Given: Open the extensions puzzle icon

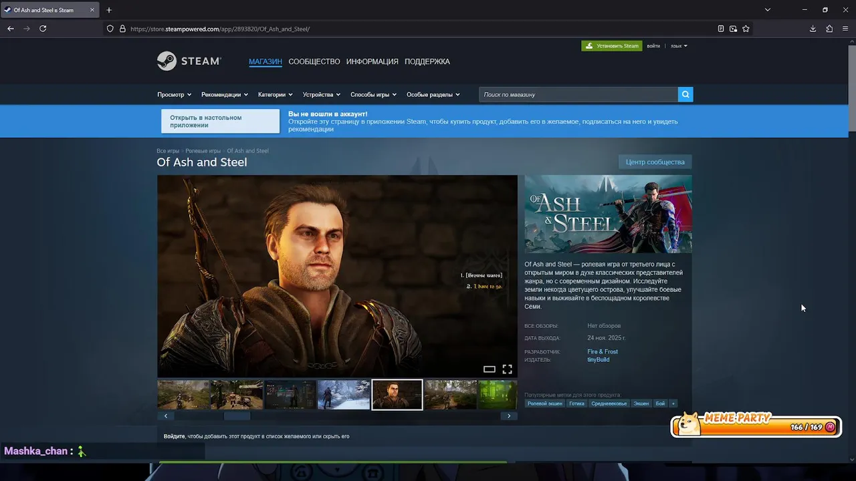Looking at the screenshot, I should coord(829,29).
